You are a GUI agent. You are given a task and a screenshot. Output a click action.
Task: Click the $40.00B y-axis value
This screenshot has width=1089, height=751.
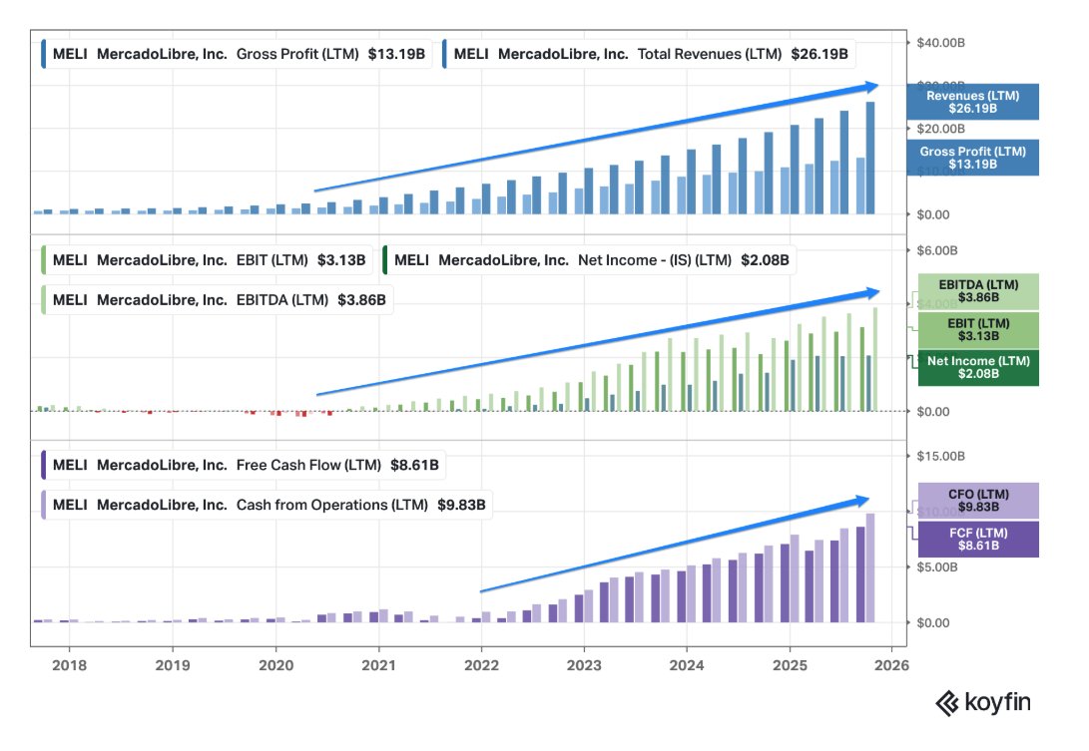[940, 43]
